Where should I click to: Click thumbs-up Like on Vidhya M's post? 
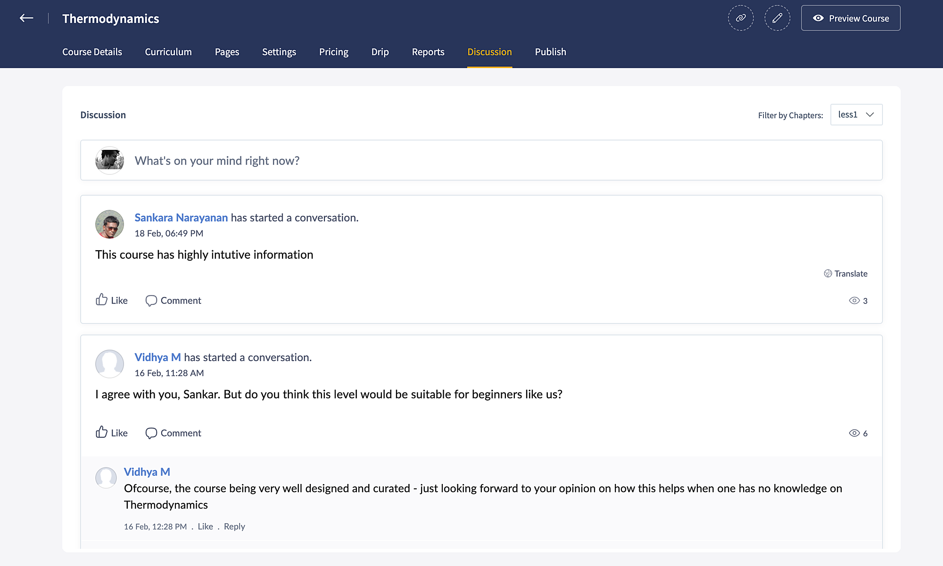[102, 432]
